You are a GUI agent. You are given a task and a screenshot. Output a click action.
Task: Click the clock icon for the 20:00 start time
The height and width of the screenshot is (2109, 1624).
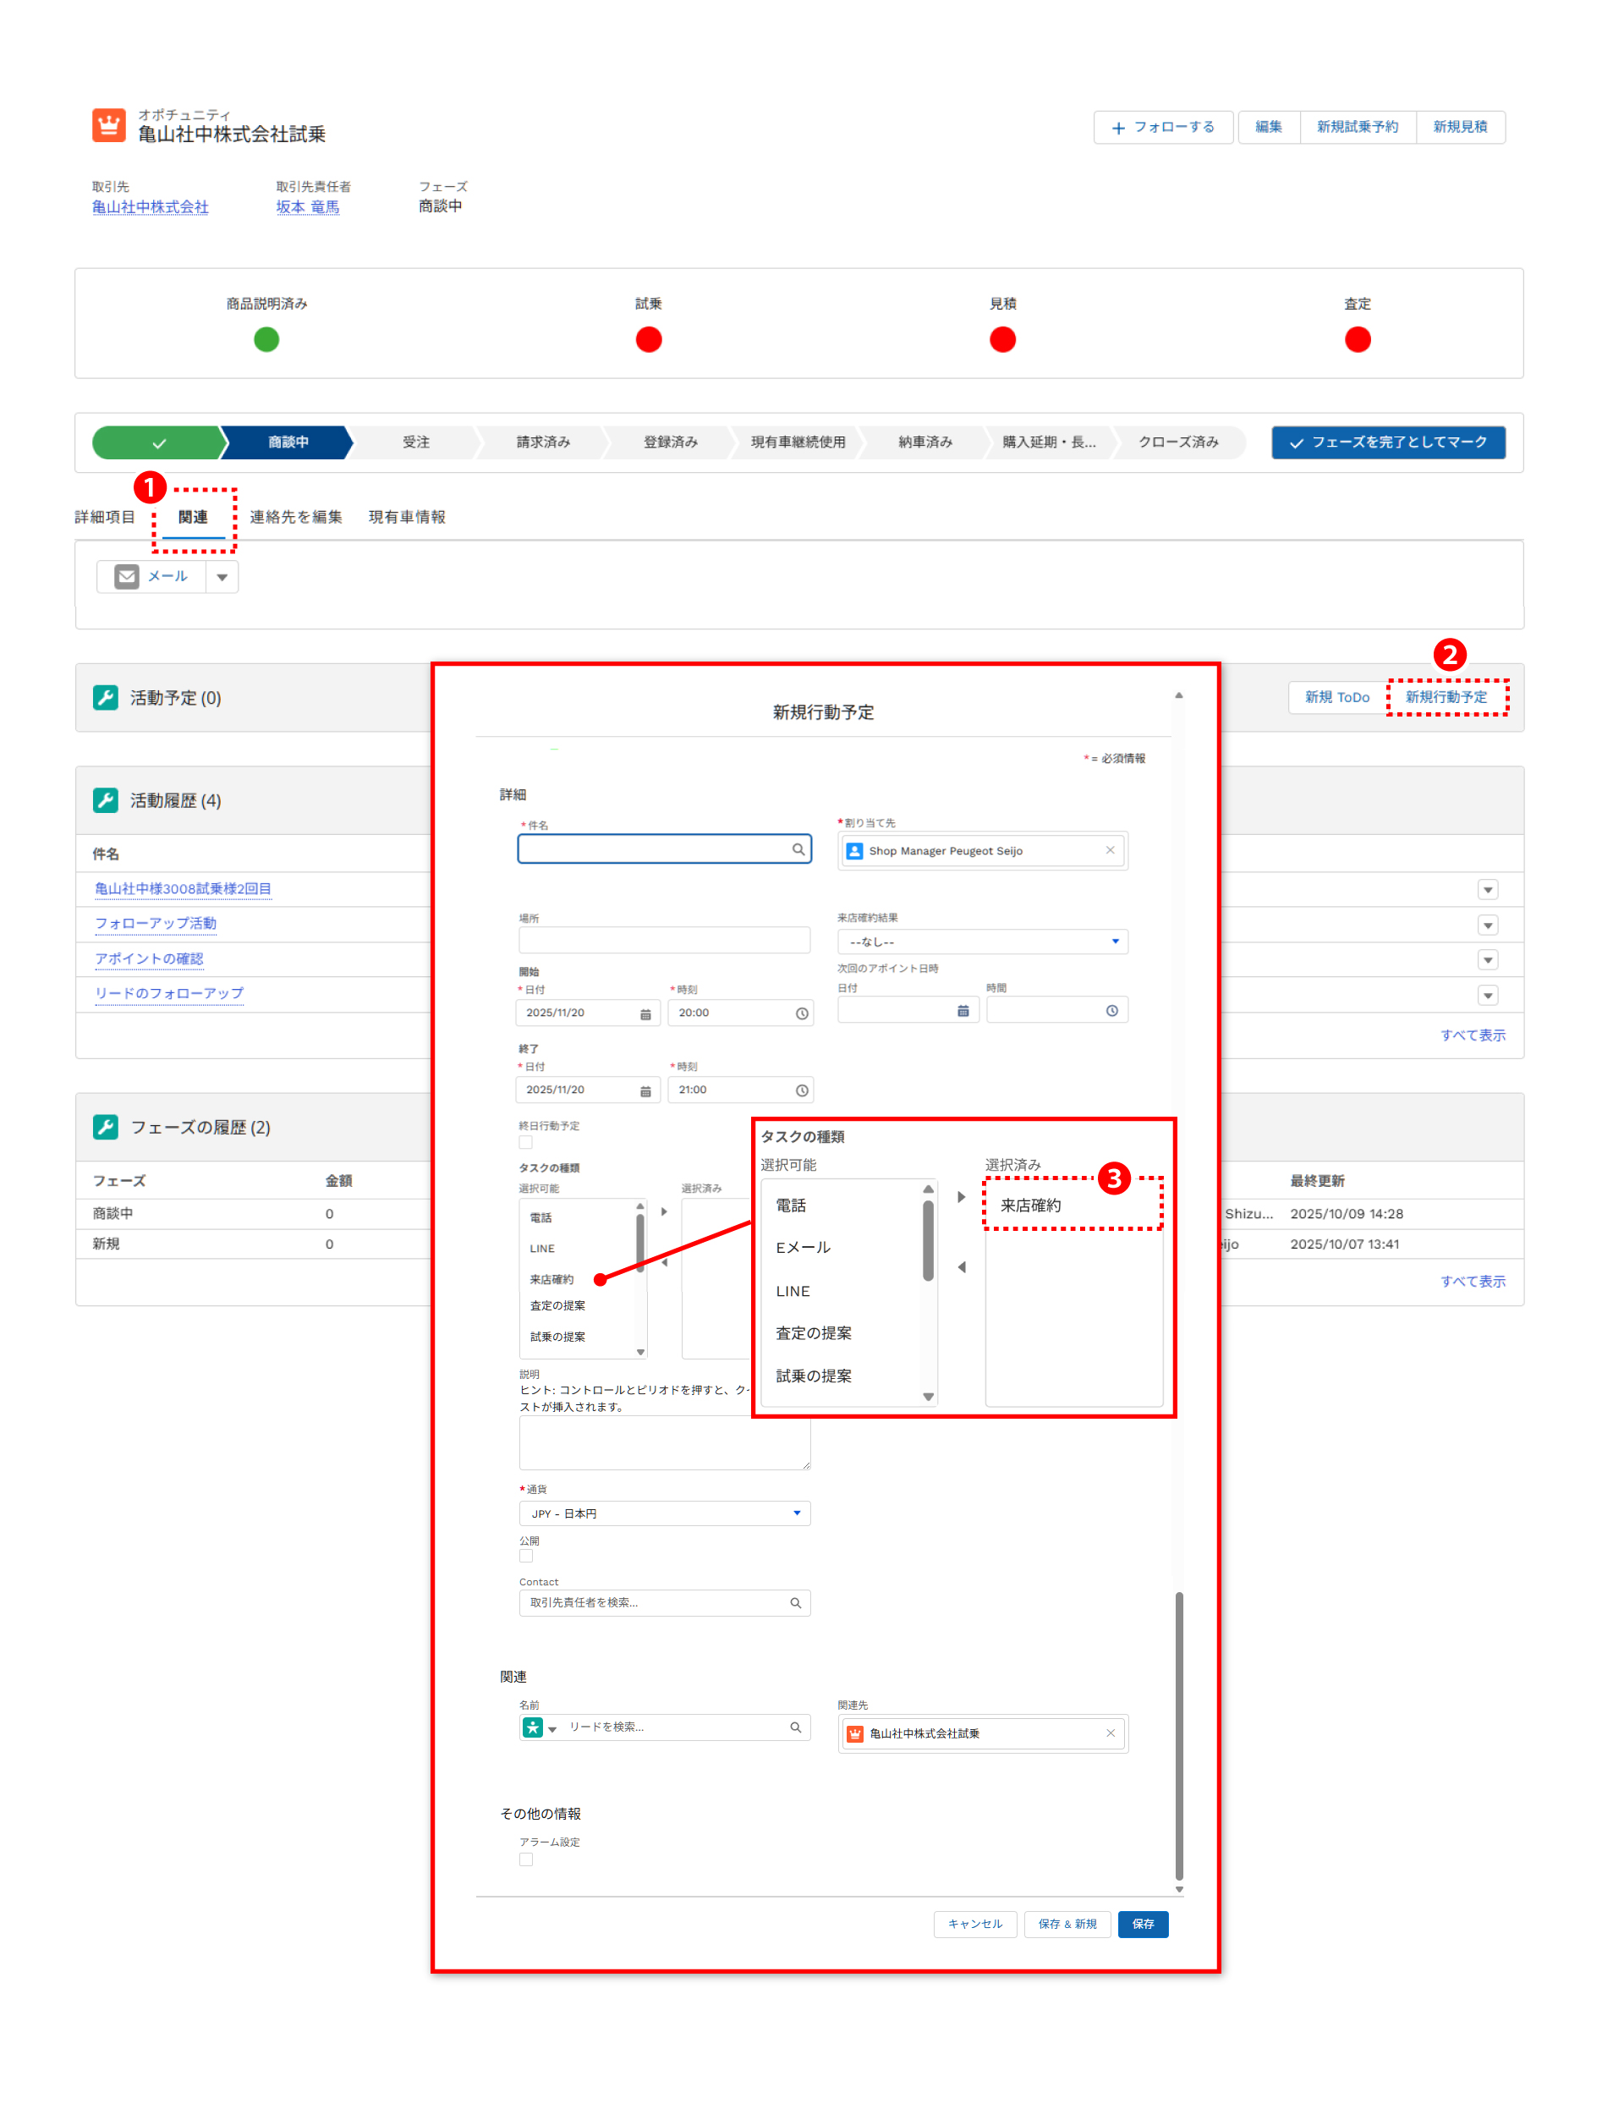coord(801,1013)
